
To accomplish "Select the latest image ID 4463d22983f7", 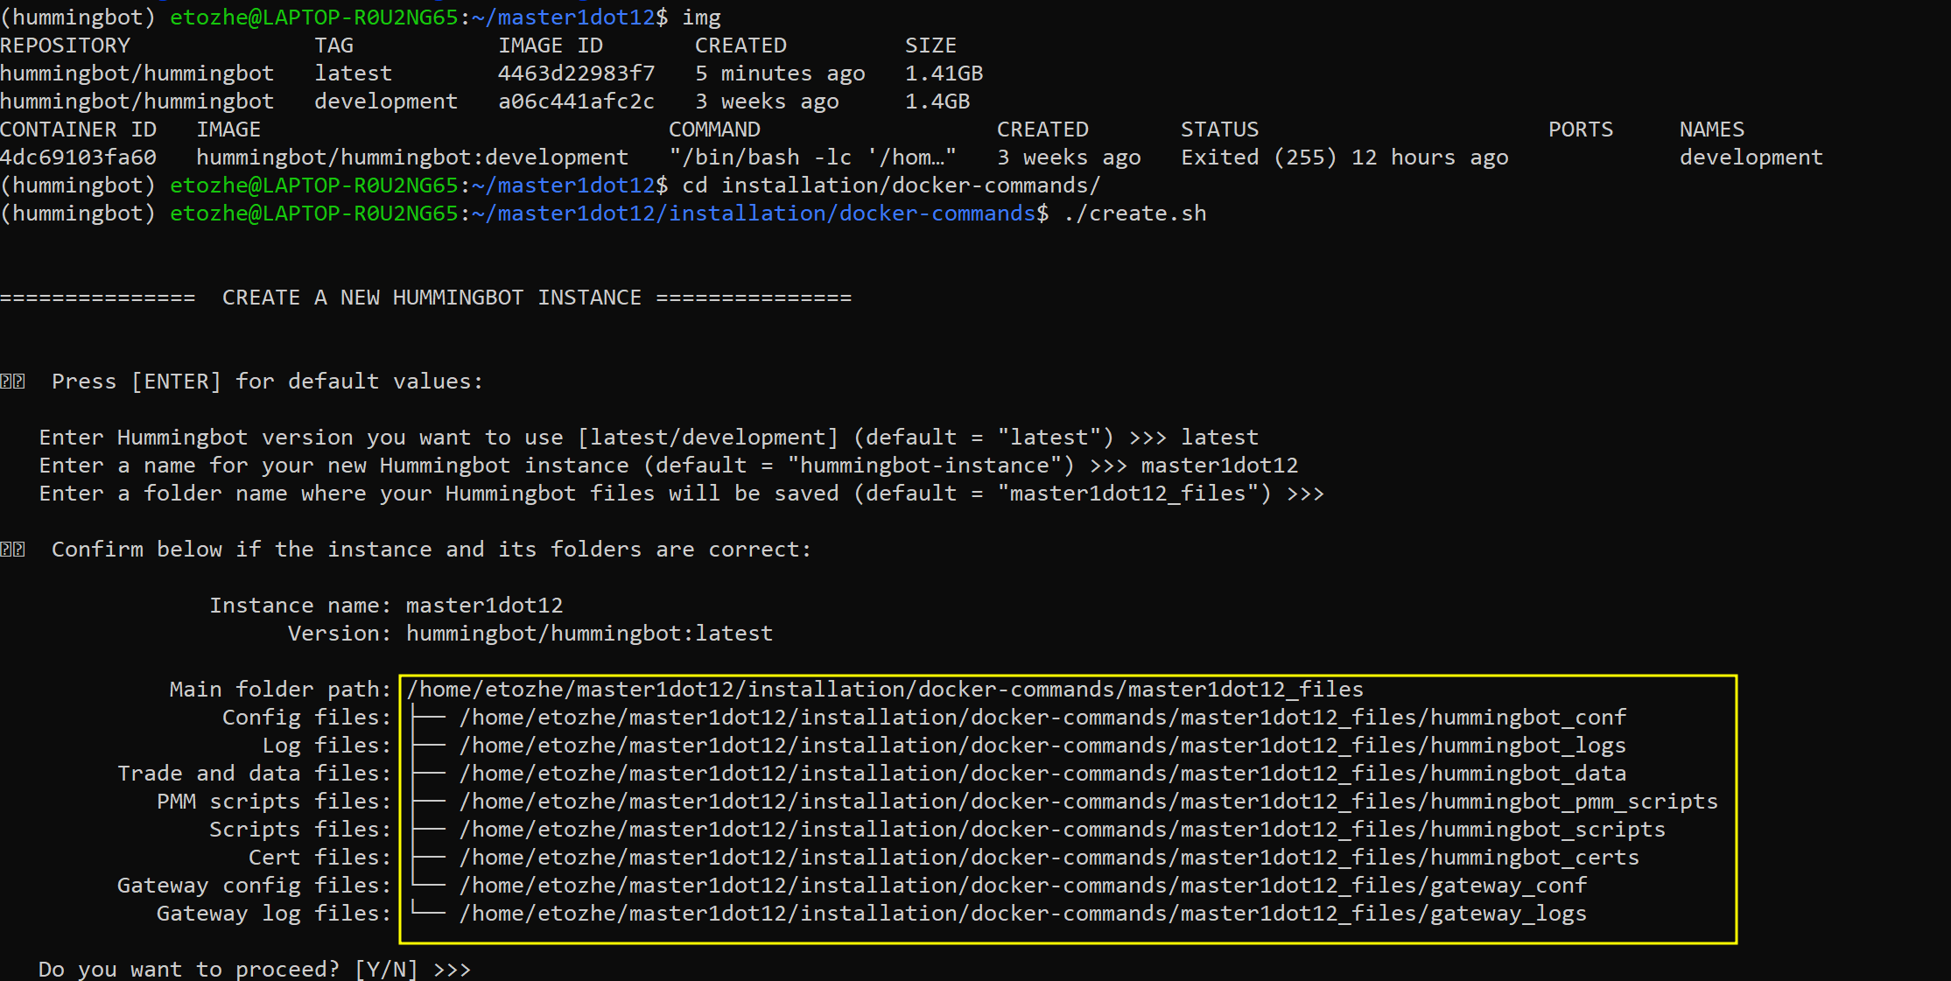I will point(577,73).
